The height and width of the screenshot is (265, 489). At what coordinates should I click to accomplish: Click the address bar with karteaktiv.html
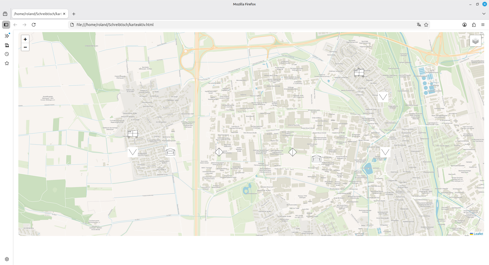(229, 25)
